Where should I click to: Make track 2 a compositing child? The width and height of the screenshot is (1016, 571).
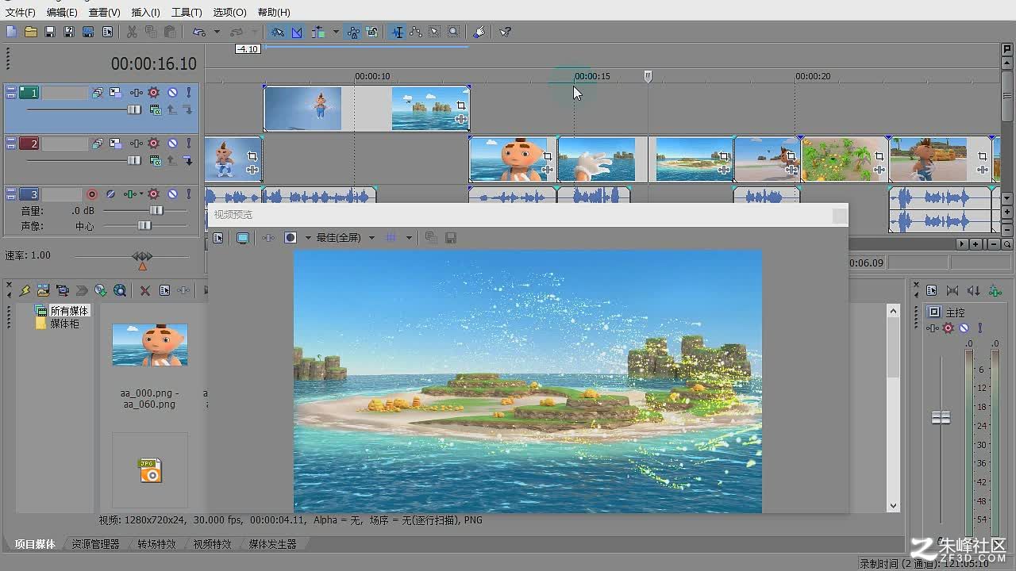click(187, 160)
